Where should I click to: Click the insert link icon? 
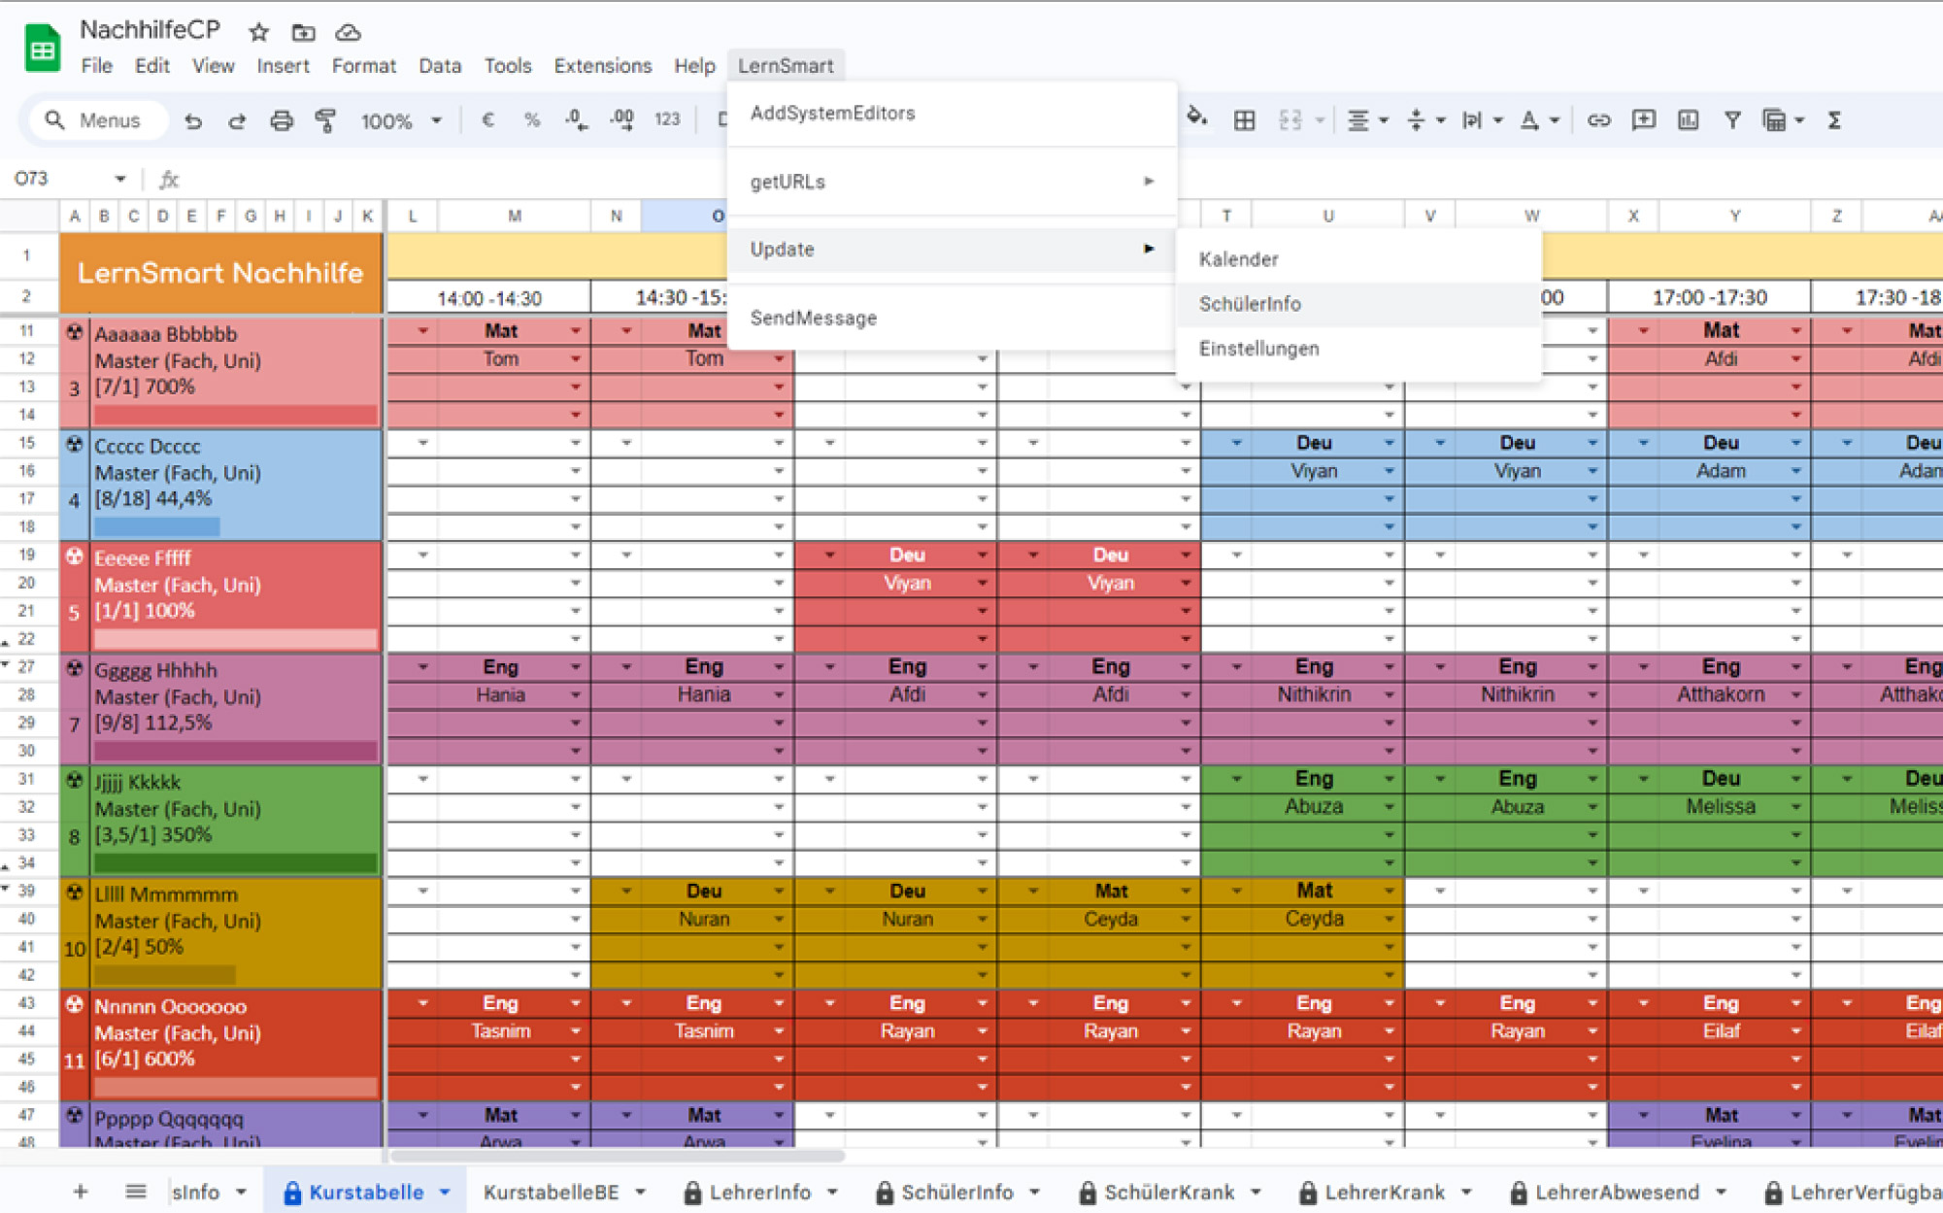[1598, 120]
